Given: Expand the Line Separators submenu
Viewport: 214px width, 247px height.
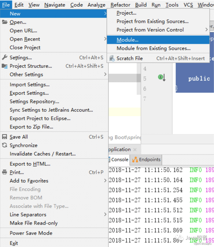Looking at the screenshot, I should pyautogui.click(x=105, y=215).
